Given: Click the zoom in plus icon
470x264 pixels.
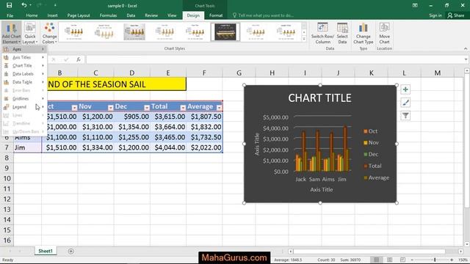Looking at the screenshot, I should 452,260.
